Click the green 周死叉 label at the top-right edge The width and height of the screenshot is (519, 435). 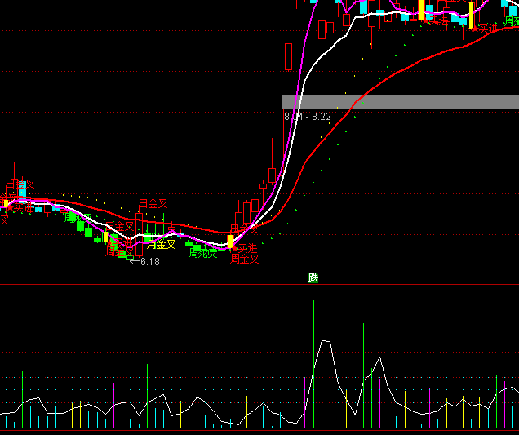(511, 20)
